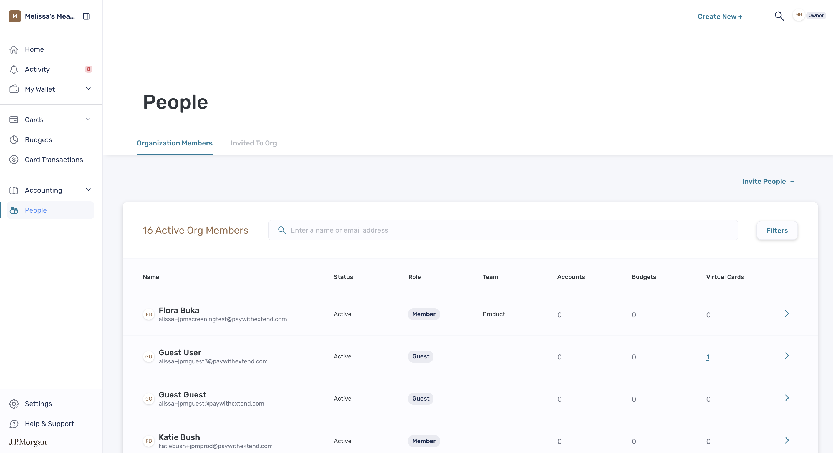833x453 pixels.
Task: Click the People group icon
Action: (14, 210)
